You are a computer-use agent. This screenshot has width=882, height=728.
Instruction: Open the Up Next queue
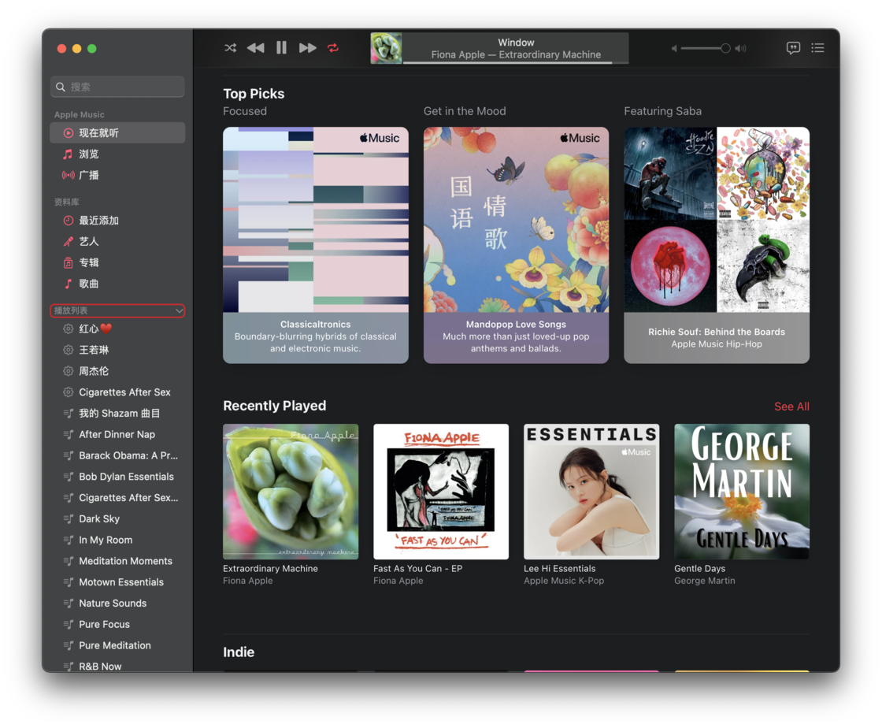pos(817,47)
